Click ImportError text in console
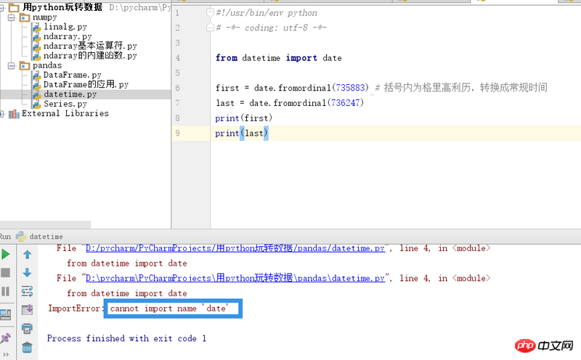 point(74,308)
